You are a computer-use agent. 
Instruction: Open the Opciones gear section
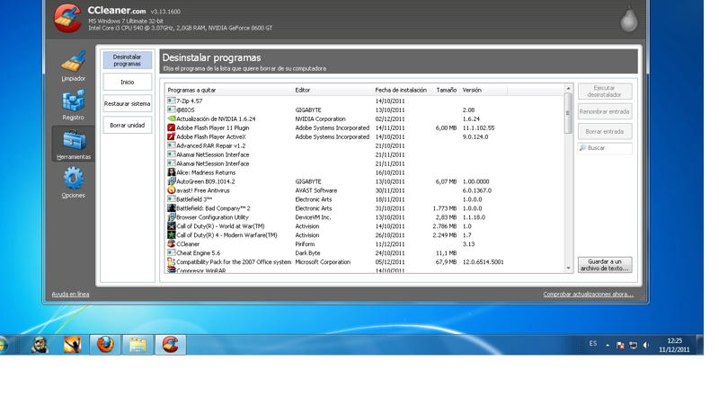[74, 183]
